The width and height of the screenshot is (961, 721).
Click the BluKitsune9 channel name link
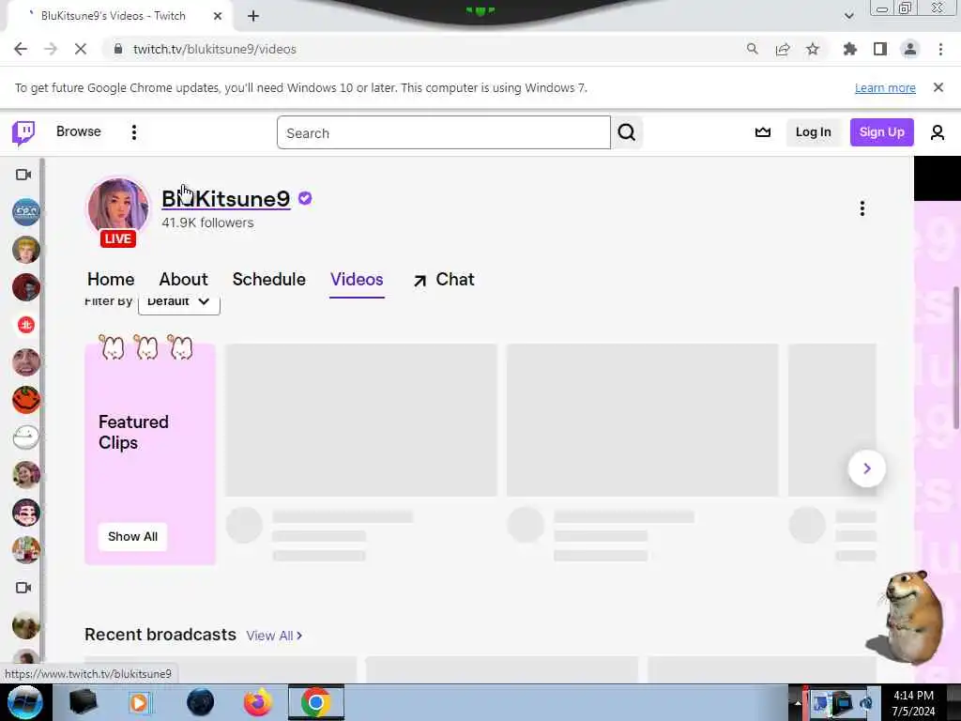(225, 199)
